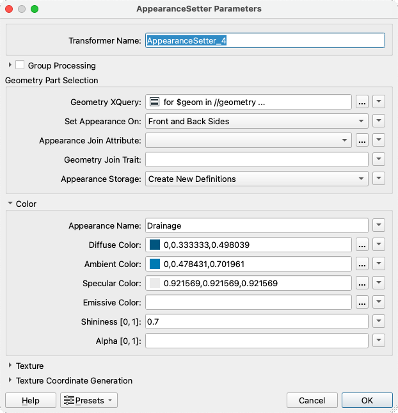Image resolution: width=398 pixels, height=413 pixels.
Task: Open the Geometry XQuery options arrow menu
Action: click(x=378, y=102)
